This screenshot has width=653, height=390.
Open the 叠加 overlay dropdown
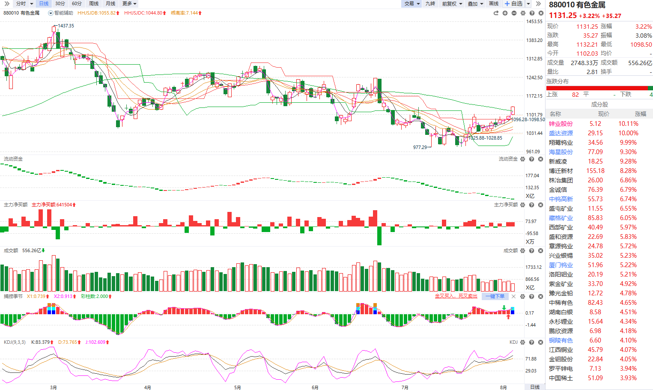tap(475, 3)
